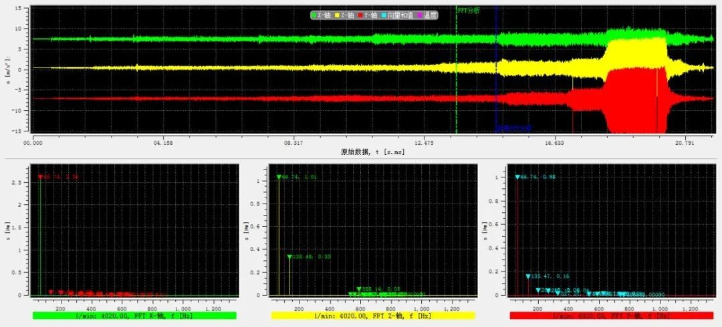
Task: Click the green X-轴 legend marker
Action: [x=314, y=15]
